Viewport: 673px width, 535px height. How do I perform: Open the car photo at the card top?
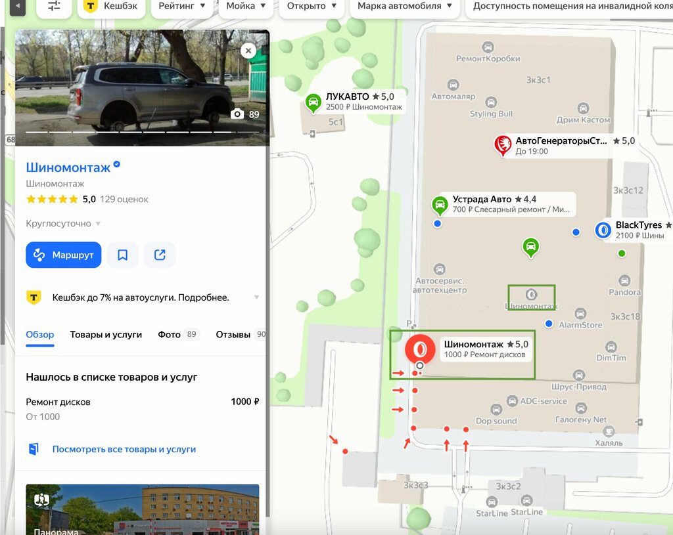click(x=142, y=88)
